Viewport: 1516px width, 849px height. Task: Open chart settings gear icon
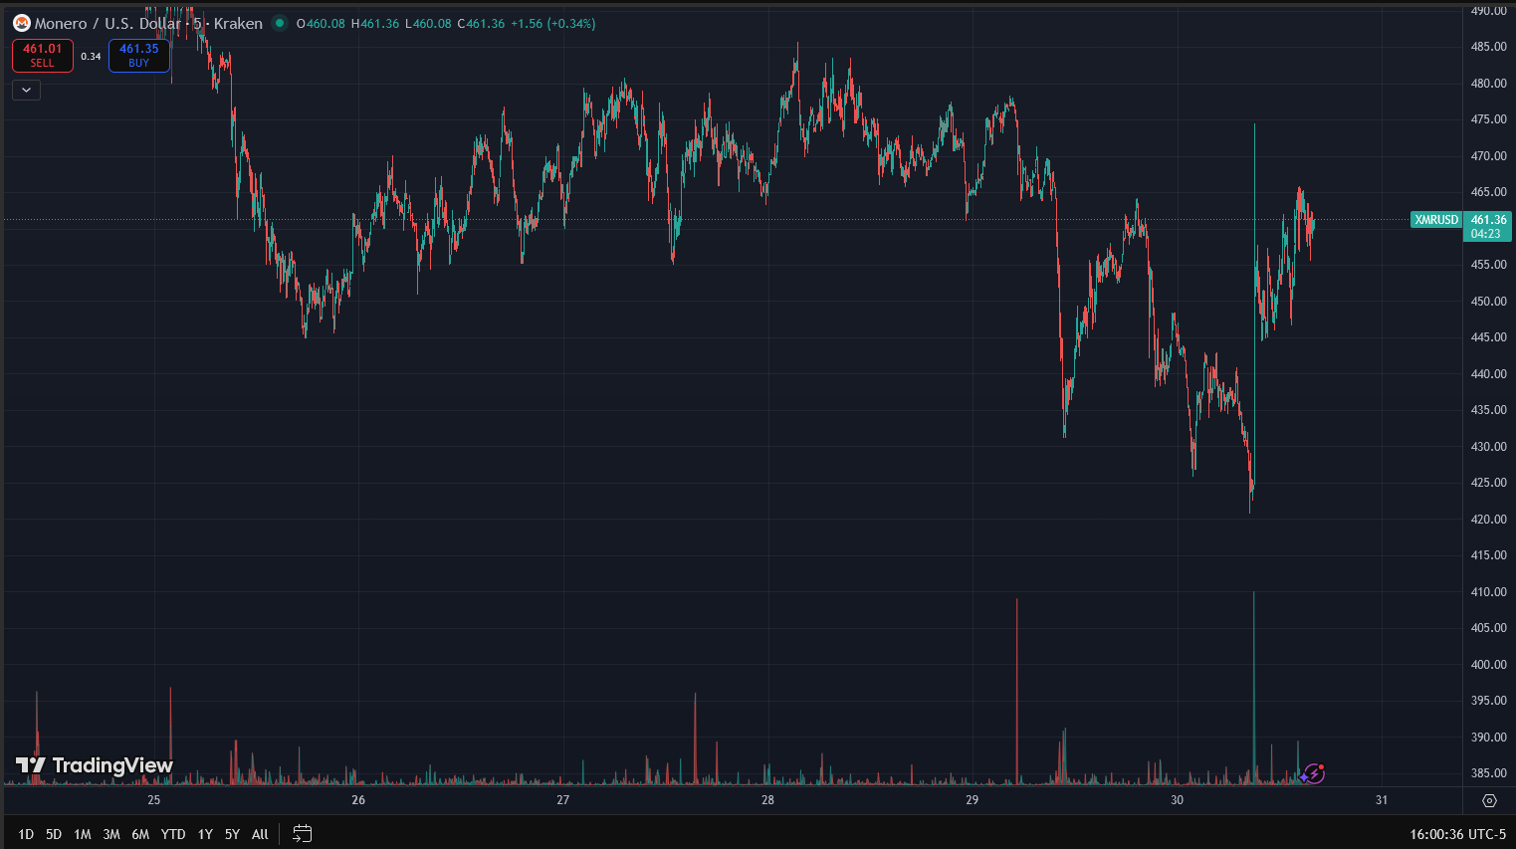pyautogui.click(x=1489, y=800)
